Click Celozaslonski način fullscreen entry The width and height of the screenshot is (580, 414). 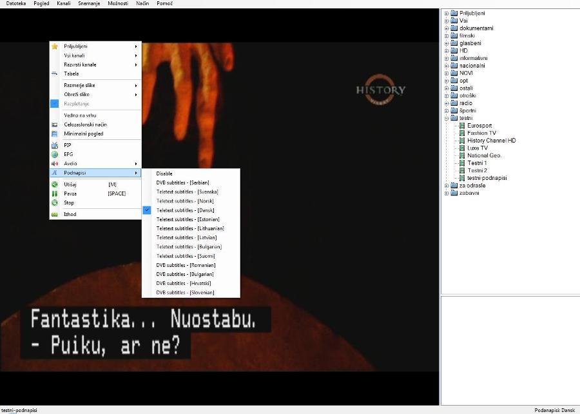point(85,124)
